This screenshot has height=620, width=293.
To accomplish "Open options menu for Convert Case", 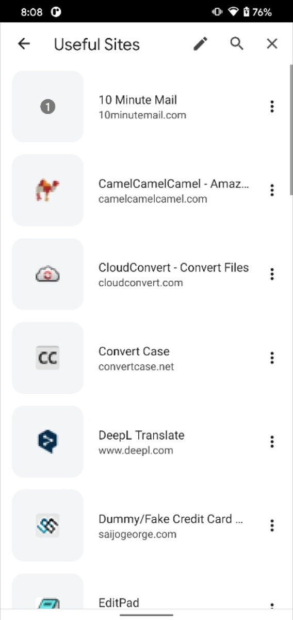I will pyautogui.click(x=272, y=358).
